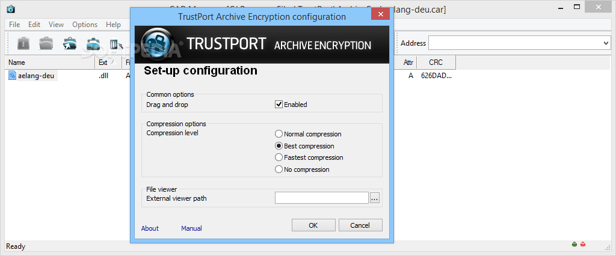
Task: Sort by the Ext column header
Action: 108,62
